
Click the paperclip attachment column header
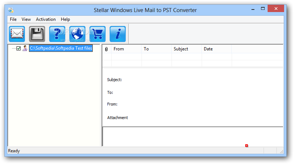click(106, 49)
